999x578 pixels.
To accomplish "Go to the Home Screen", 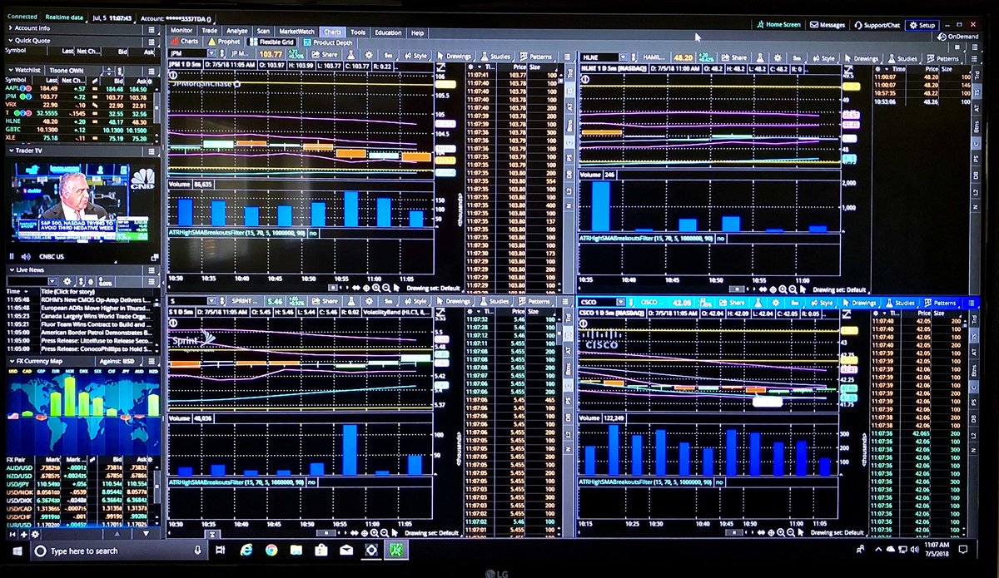I will click(779, 25).
